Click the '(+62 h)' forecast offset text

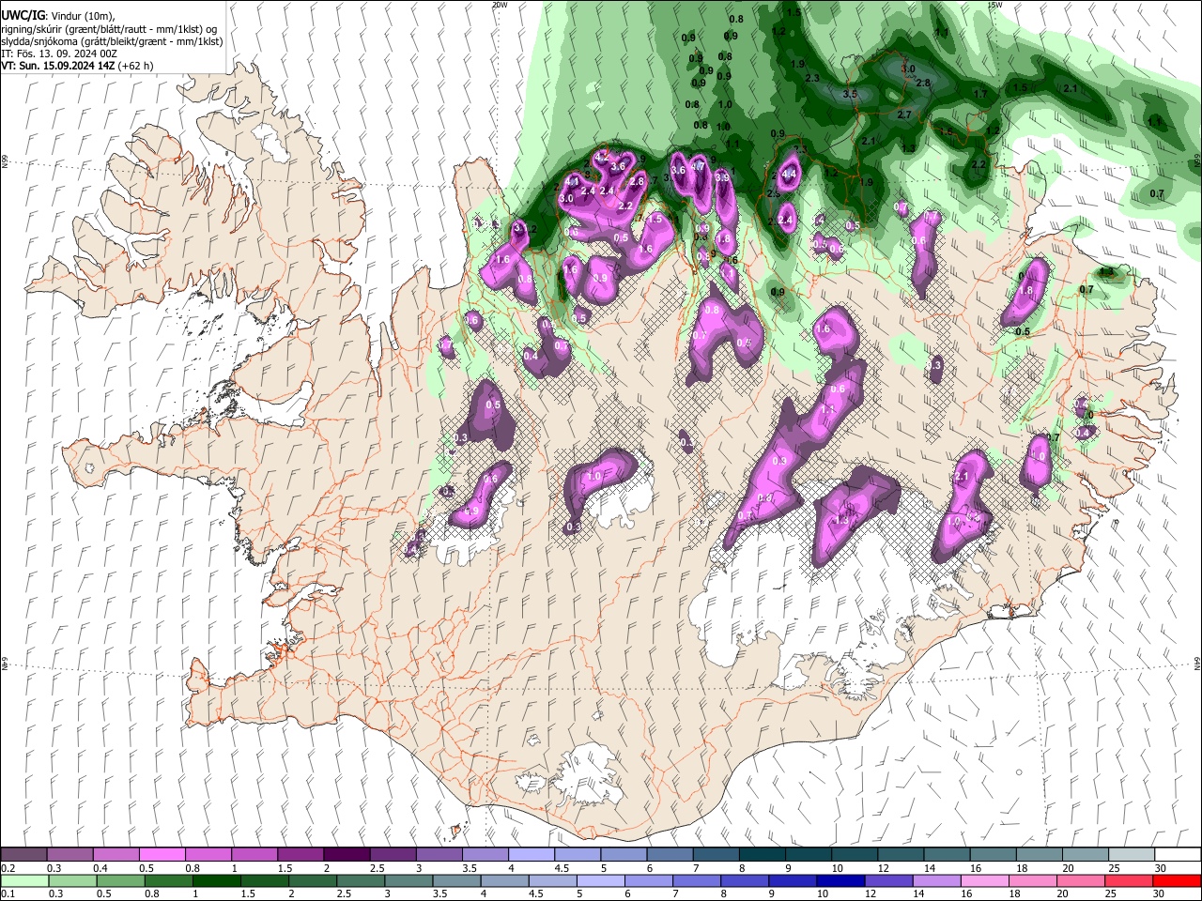click(x=137, y=66)
